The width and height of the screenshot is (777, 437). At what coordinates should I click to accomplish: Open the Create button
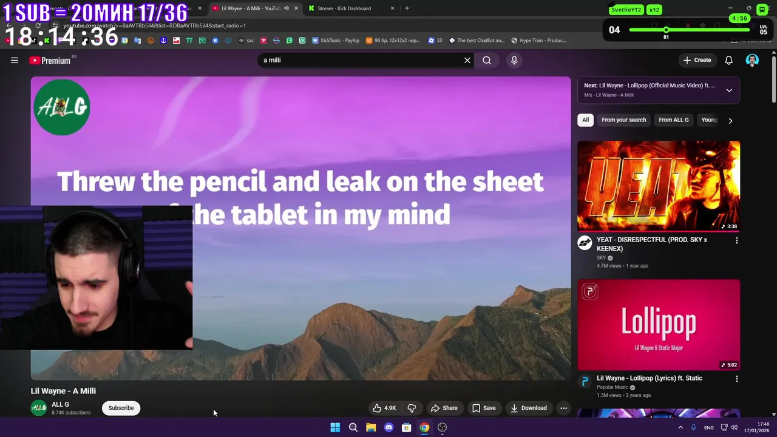pos(697,60)
